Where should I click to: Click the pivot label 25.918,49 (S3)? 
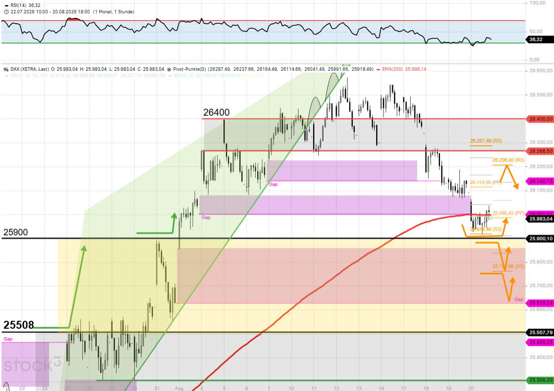click(x=486, y=229)
